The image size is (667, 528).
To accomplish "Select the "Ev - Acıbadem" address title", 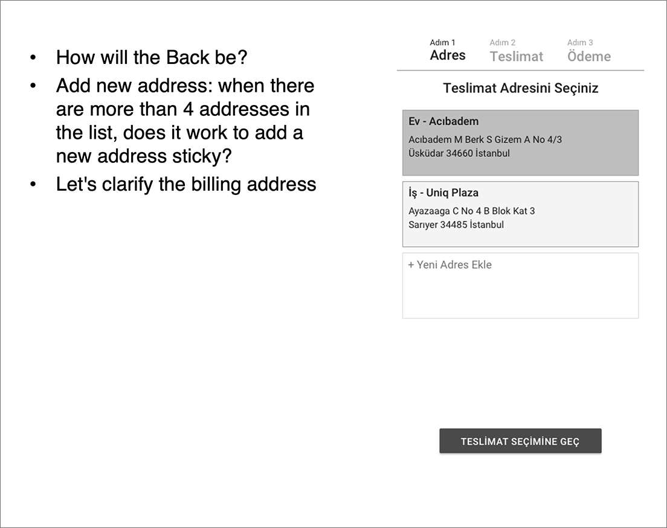I will coord(443,121).
